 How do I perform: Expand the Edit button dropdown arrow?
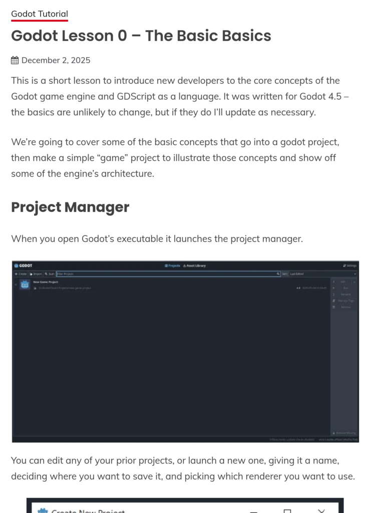(354, 282)
